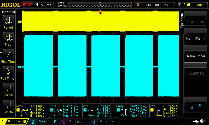
Task: Toggle channel 4 with 2.00 V label
Action: (x=105, y=122)
